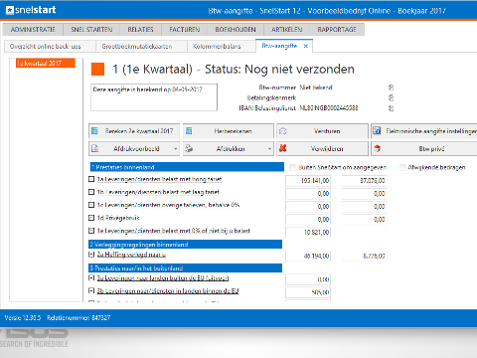This screenshot has width=477, height=358.
Task: Open link 3b Leveringen binnen de EU
Action: click(168, 290)
